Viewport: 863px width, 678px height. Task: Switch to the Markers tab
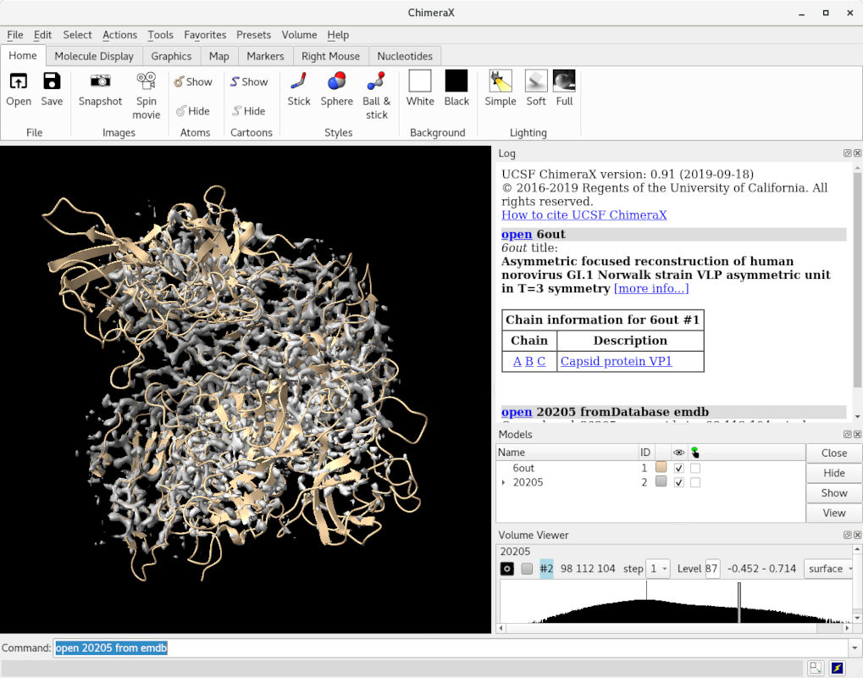(x=265, y=56)
